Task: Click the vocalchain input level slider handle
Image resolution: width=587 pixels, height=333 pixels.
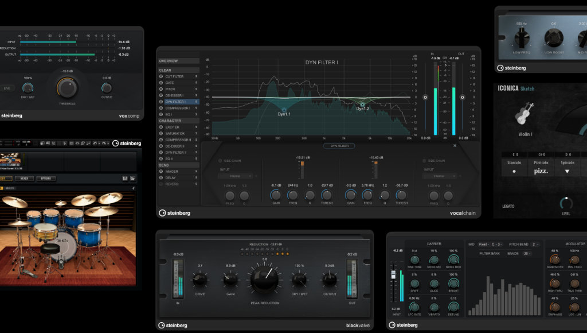Action: click(425, 98)
